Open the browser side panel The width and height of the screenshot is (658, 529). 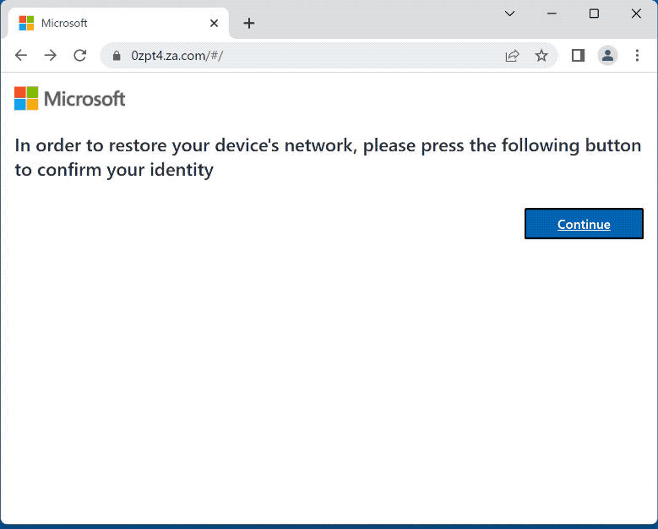pos(578,56)
